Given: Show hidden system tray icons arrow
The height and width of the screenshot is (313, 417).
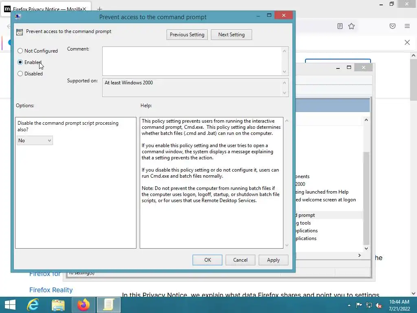Looking at the screenshot, I should pyautogui.click(x=349, y=305).
